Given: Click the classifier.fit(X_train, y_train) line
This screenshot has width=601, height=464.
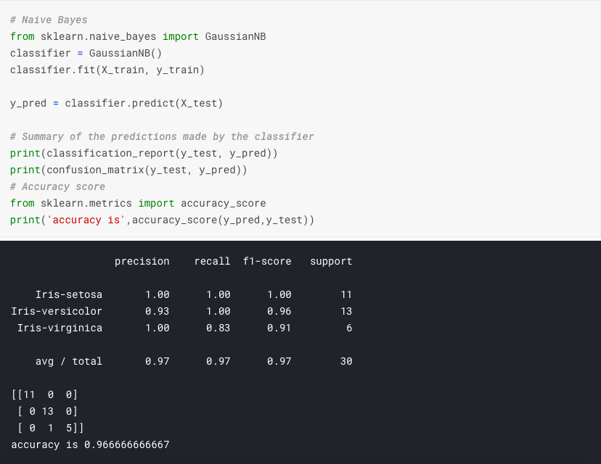Looking at the screenshot, I should click(x=107, y=70).
